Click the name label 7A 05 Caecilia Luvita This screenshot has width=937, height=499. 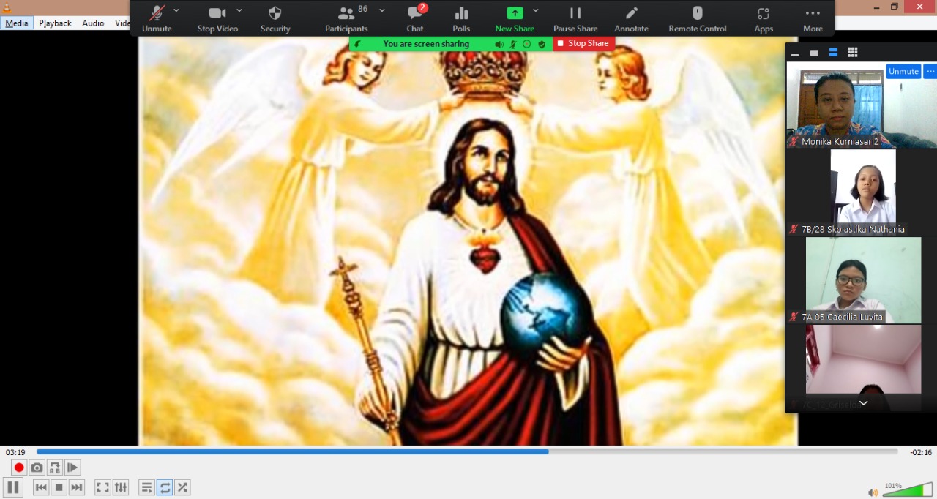[x=843, y=317]
